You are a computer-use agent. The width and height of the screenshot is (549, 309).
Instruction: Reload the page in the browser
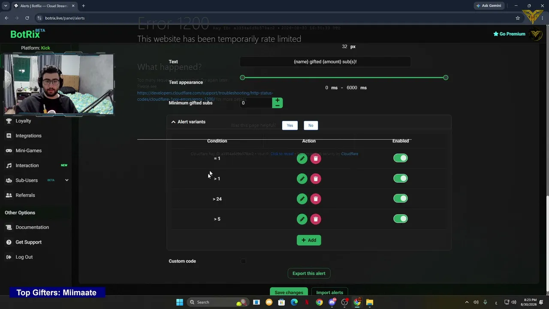click(27, 18)
